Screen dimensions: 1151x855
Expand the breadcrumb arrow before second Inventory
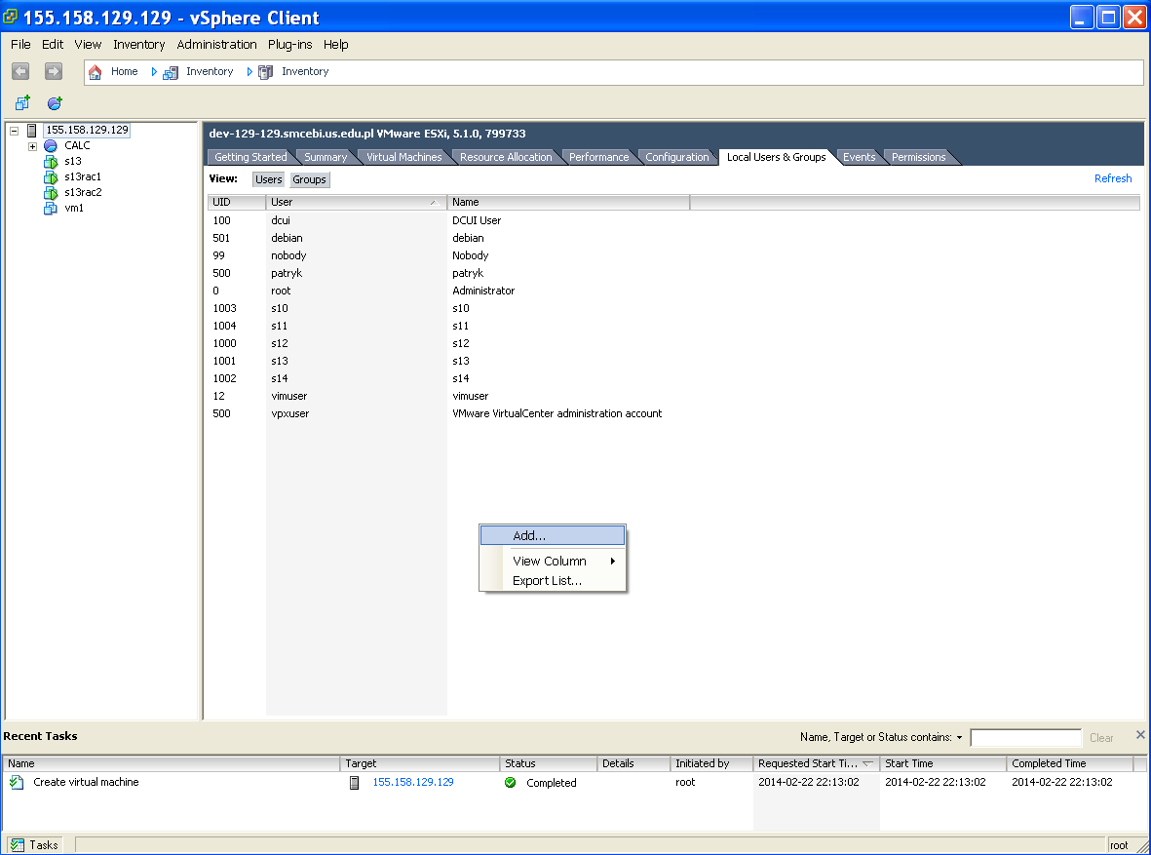tap(249, 72)
